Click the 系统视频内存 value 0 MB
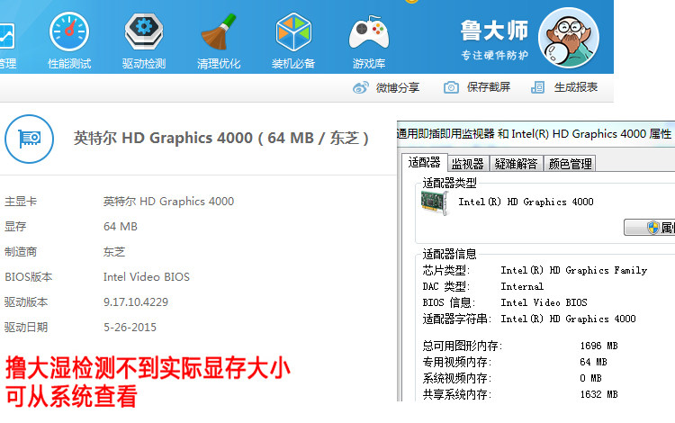This screenshot has height=423, width=675. click(590, 378)
